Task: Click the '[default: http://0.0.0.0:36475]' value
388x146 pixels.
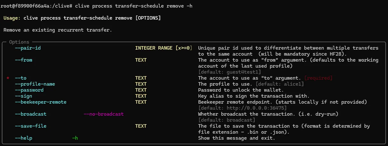Action: [242, 108]
